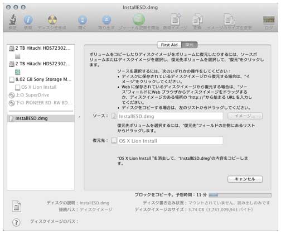Screen dimensions: 281x234
Task: Click the Eject (取り出す) toolbar icon
Action: tap(106, 20)
